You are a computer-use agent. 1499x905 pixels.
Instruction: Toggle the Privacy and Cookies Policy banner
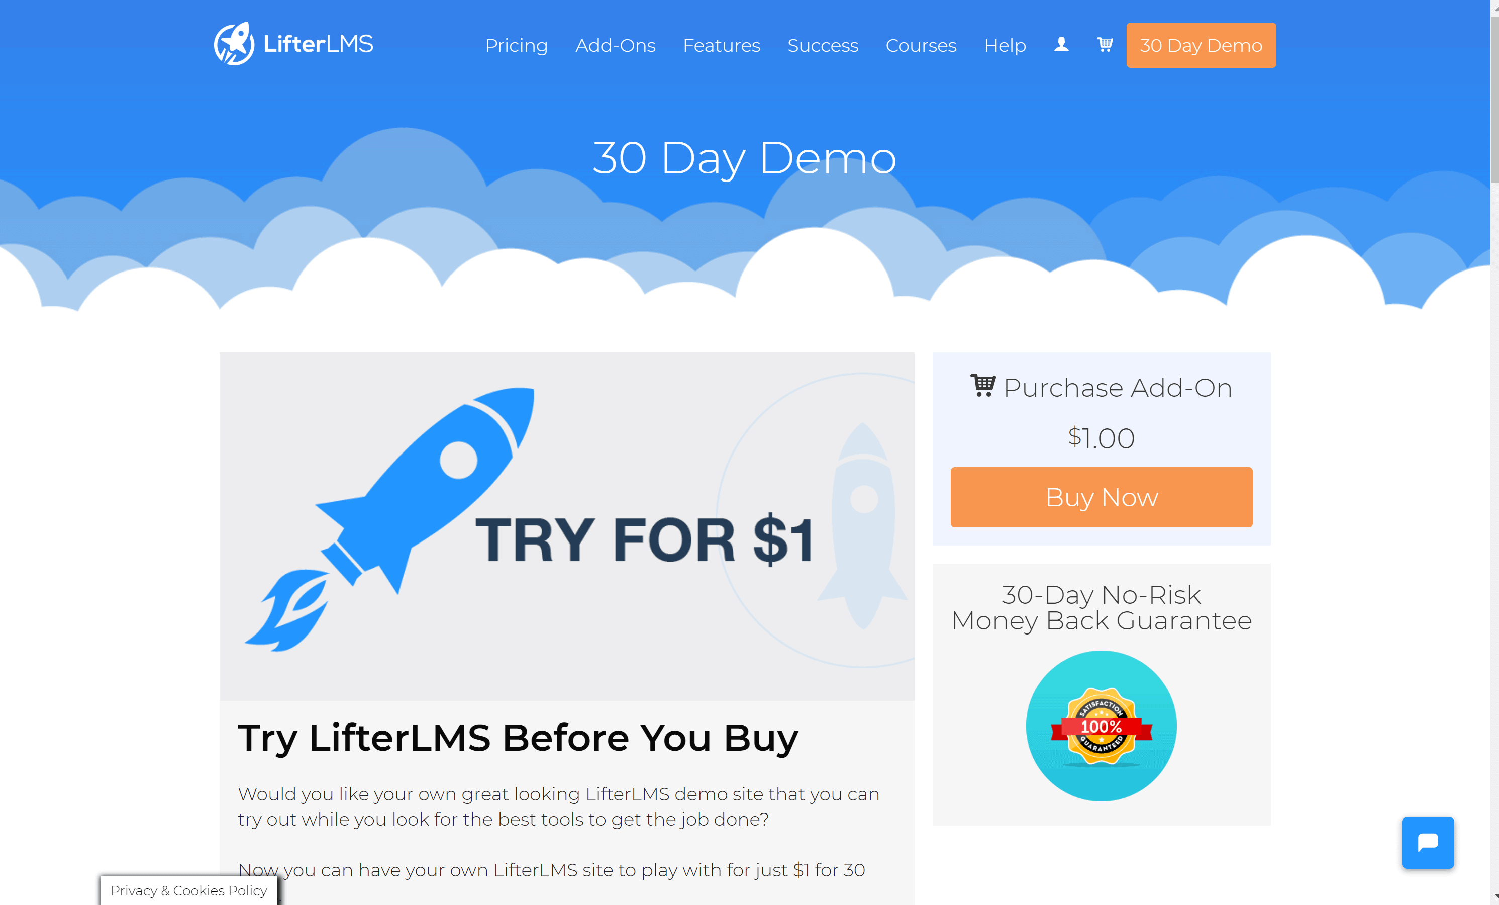[x=187, y=891]
